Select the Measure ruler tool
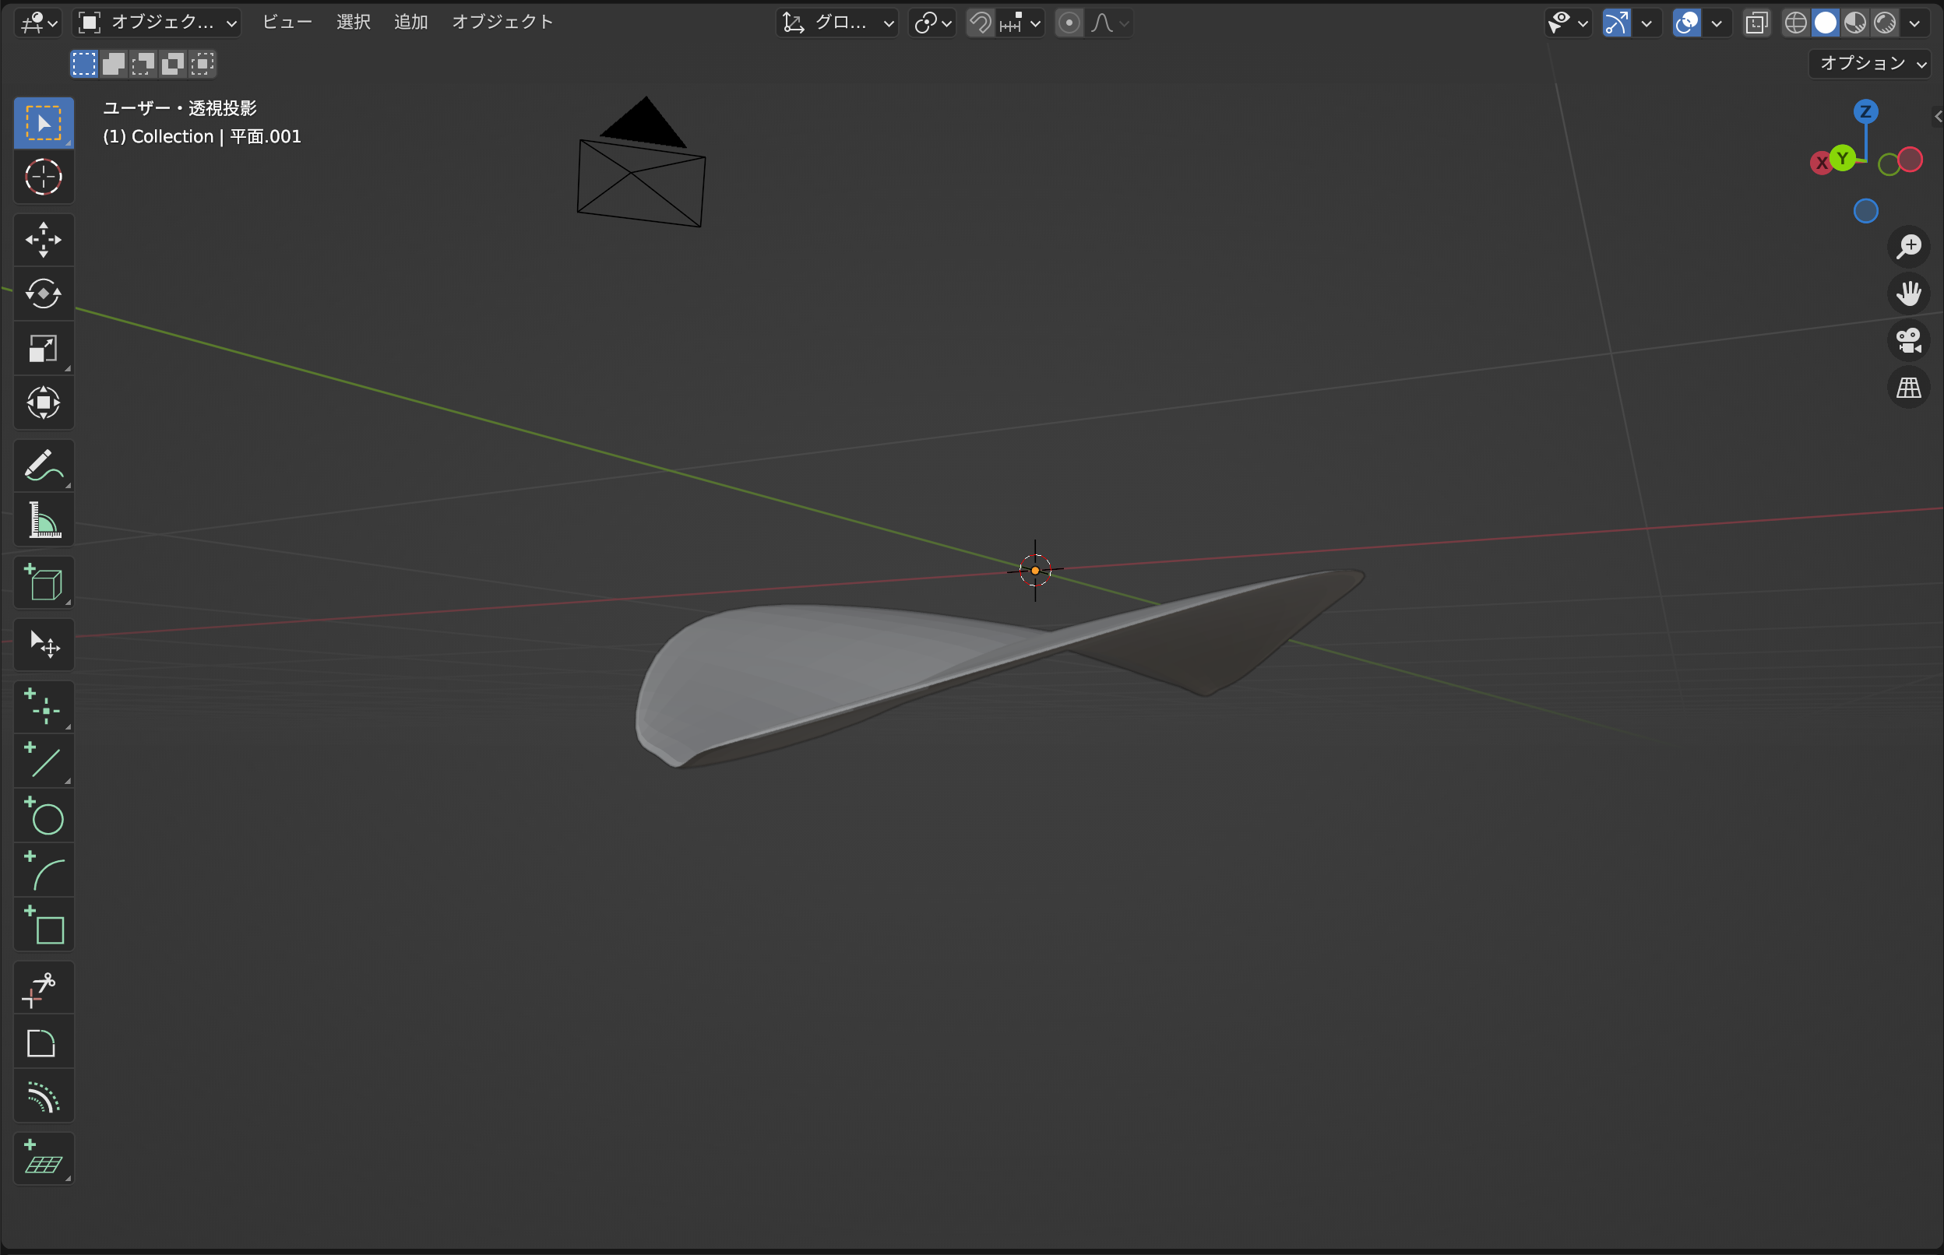The height and width of the screenshot is (1255, 1944). (43, 520)
